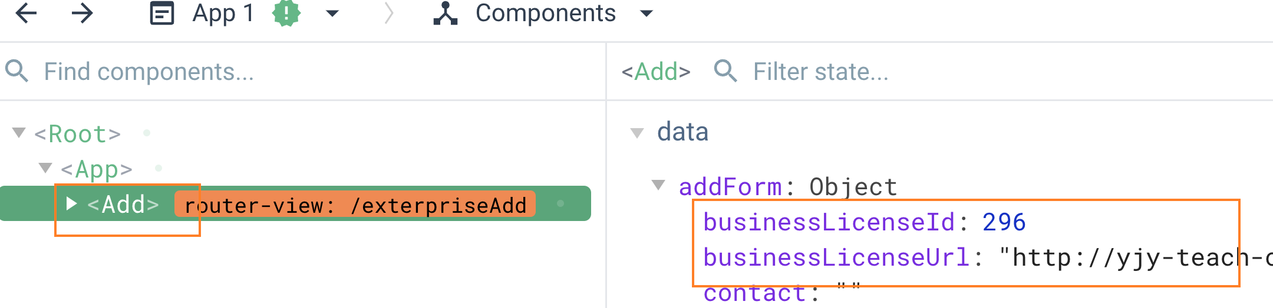Go forward with the right arrow
Viewport: 1273px width, 308px height.
[x=82, y=13]
